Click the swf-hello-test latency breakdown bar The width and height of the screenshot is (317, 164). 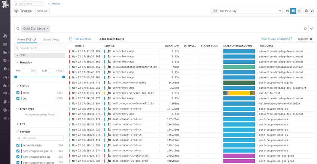239,93
